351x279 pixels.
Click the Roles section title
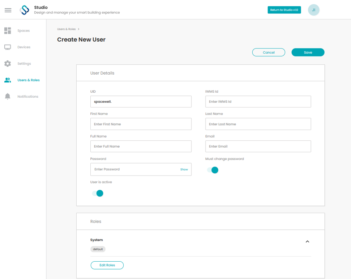pyautogui.click(x=96, y=221)
